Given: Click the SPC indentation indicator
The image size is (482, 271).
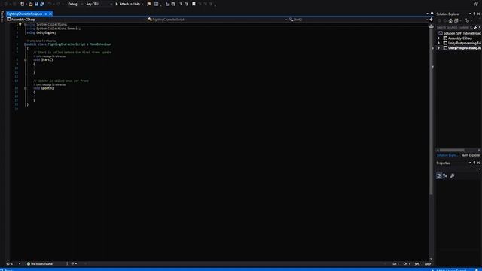Looking at the screenshot, I should pos(417,263).
